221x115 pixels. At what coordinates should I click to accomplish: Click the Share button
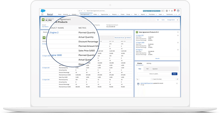[x=175, y=74]
